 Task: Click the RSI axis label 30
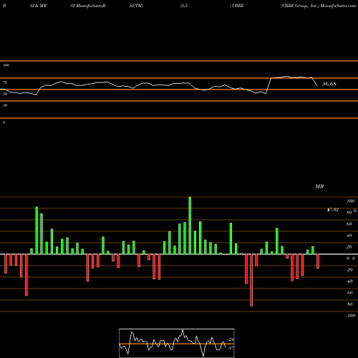click(x=5, y=105)
